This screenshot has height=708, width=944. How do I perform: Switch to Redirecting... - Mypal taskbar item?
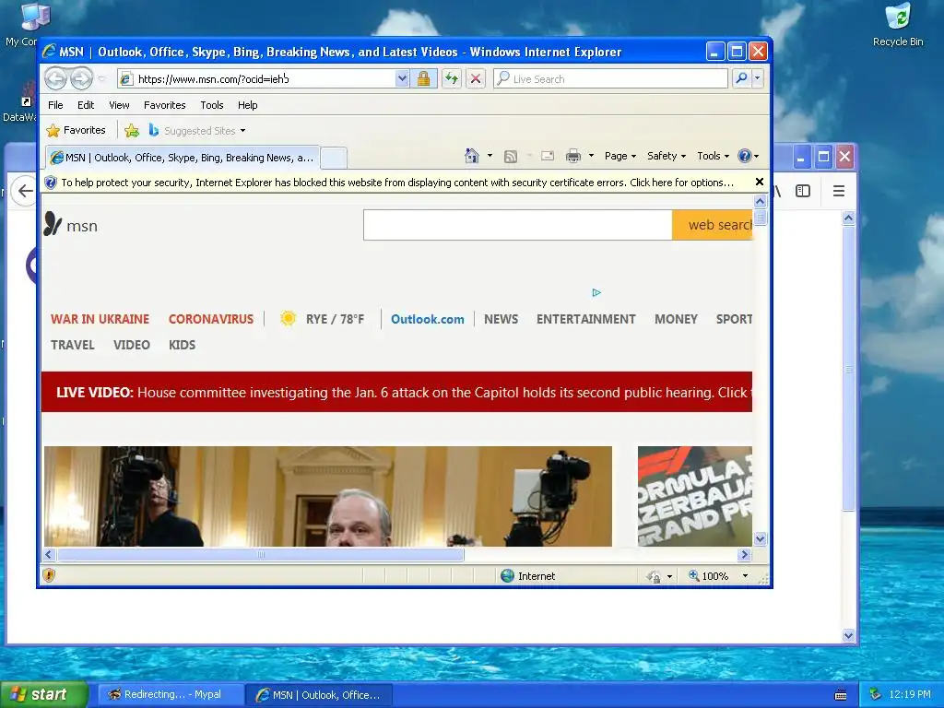click(171, 695)
